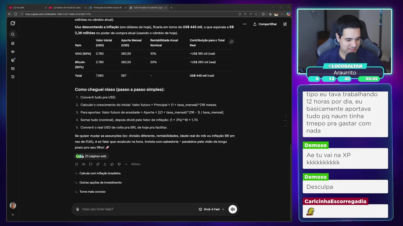Click the comment bubble icon under the response
The width and height of the screenshot is (403, 226).
[x=91, y=164]
